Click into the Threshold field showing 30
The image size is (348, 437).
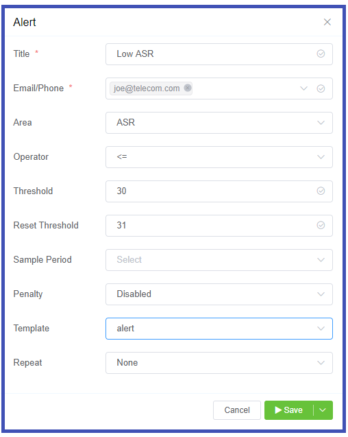pos(219,191)
